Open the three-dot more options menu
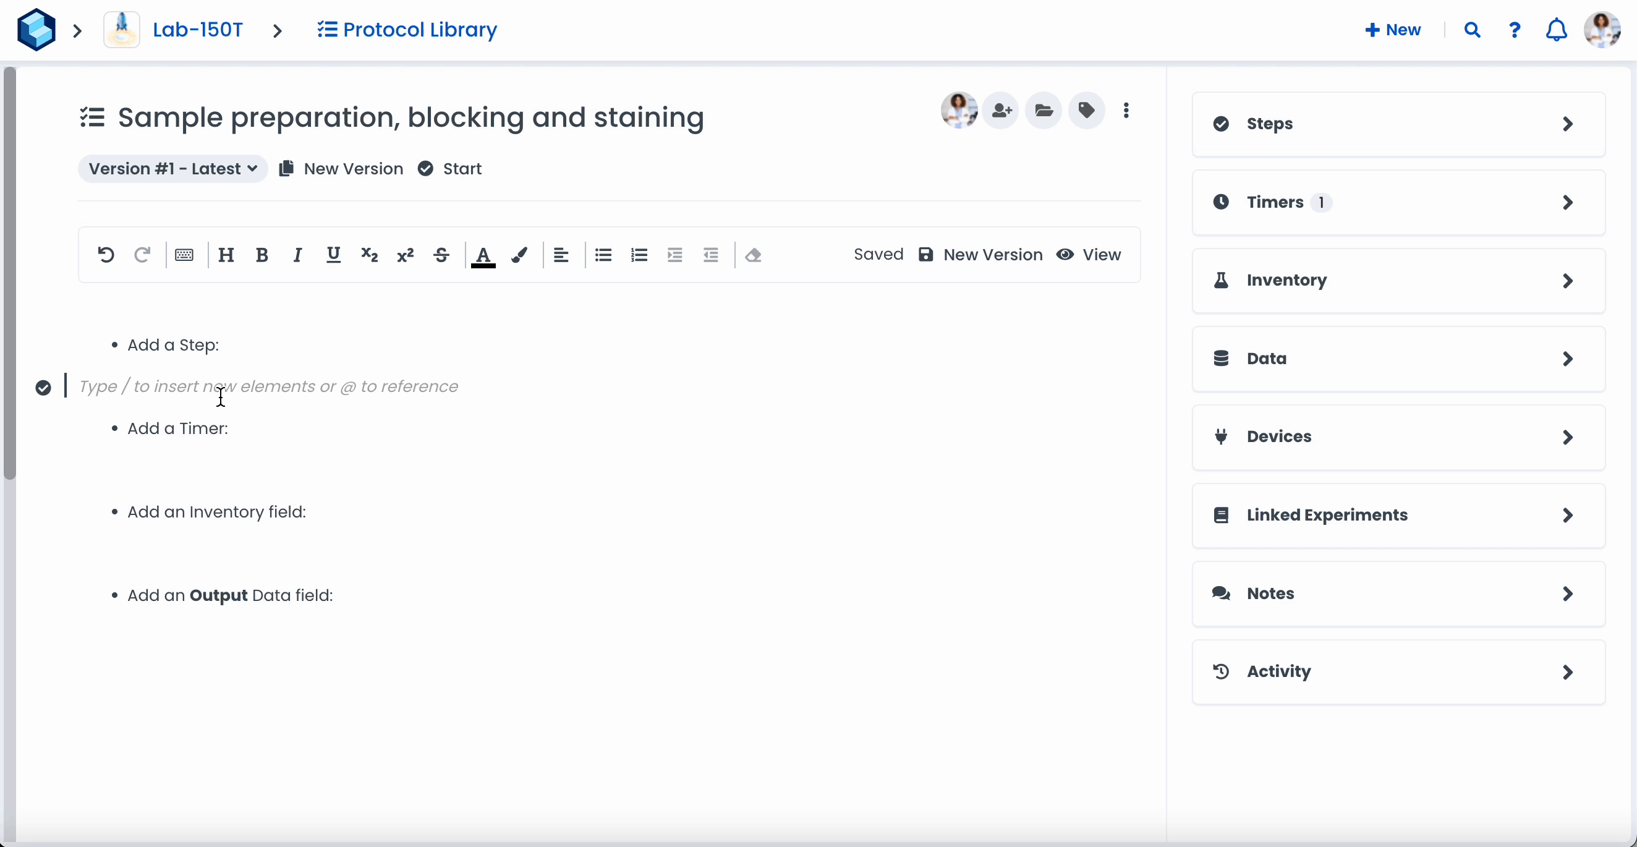 1126,111
